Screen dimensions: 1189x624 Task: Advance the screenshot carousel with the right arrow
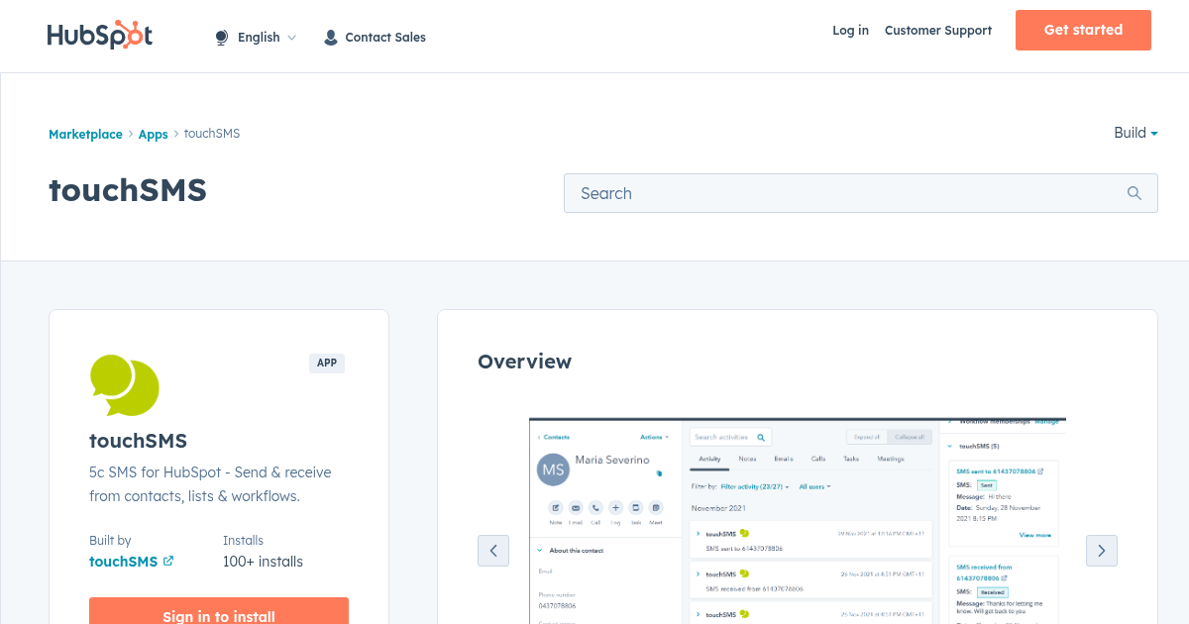tap(1101, 550)
